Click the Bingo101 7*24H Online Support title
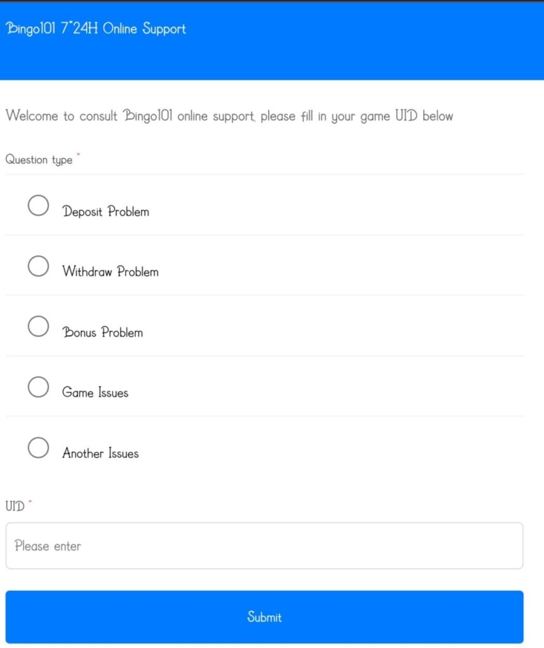 (96, 29)
